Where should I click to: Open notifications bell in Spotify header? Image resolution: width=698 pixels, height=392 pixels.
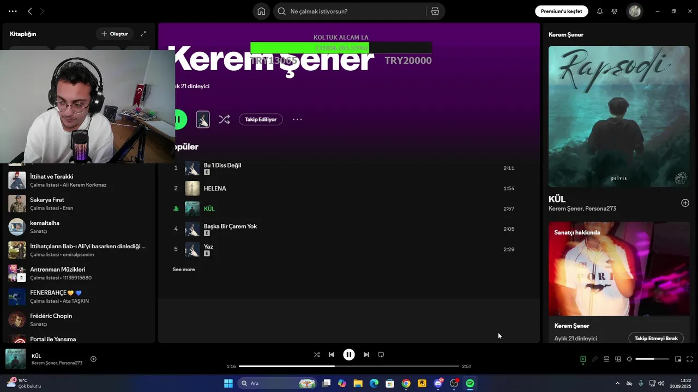point(600,11)
